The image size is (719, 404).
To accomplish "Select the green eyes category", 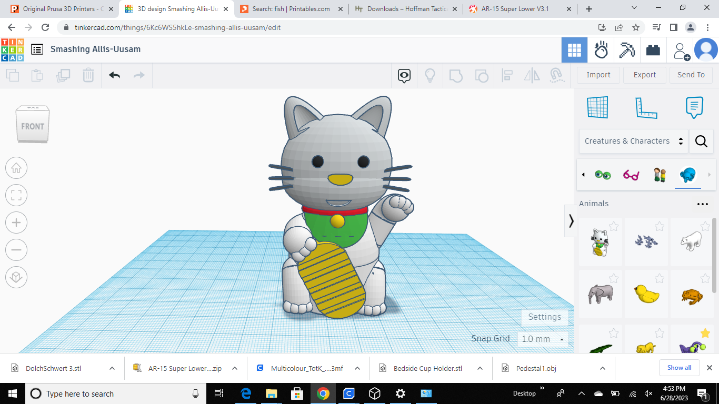I will 603,175.
